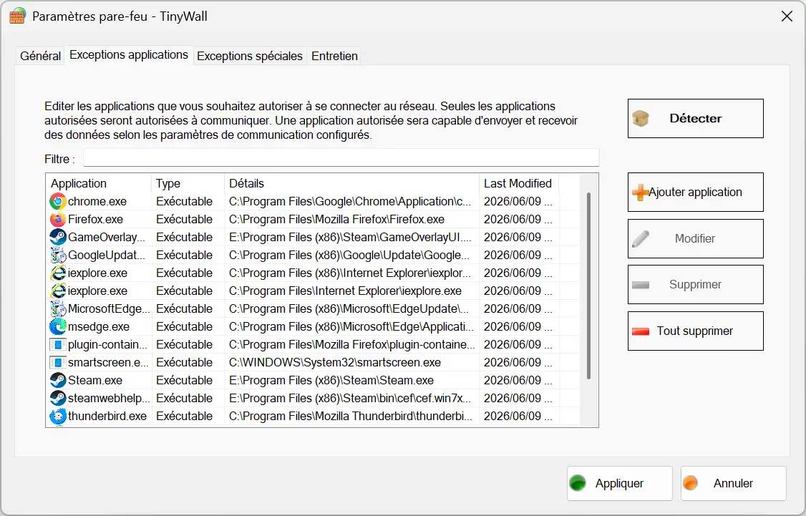806x516 pixels.
Task: Click the Détecter button label
Action: [696, 119]
